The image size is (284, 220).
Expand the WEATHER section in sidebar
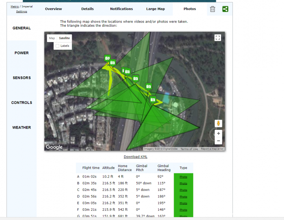[x=22, y=127]
